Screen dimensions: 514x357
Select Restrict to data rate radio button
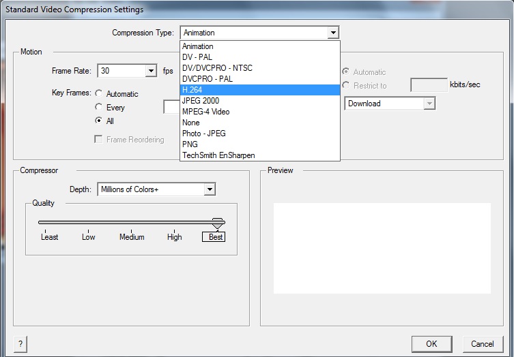(346, 85)
